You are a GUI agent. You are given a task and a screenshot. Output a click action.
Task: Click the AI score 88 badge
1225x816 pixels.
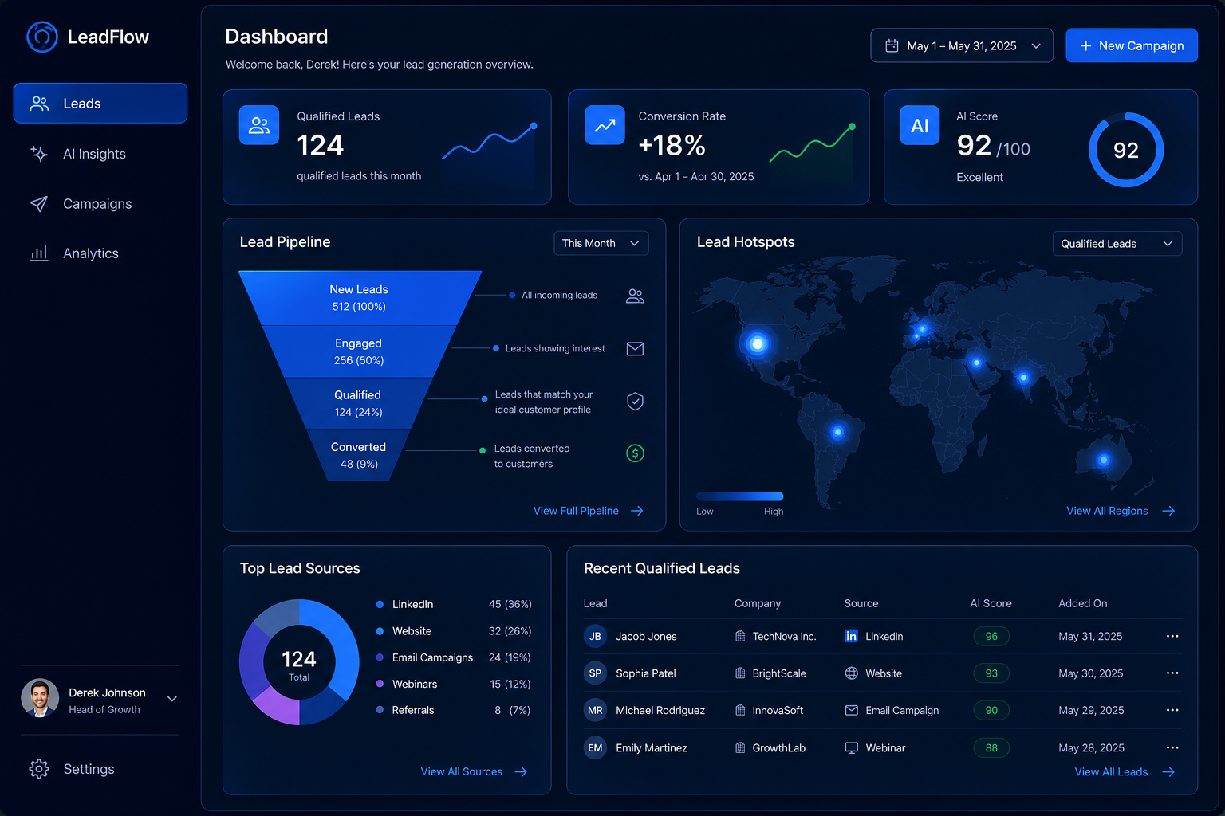pyautogui.click(x=991, y=747)
